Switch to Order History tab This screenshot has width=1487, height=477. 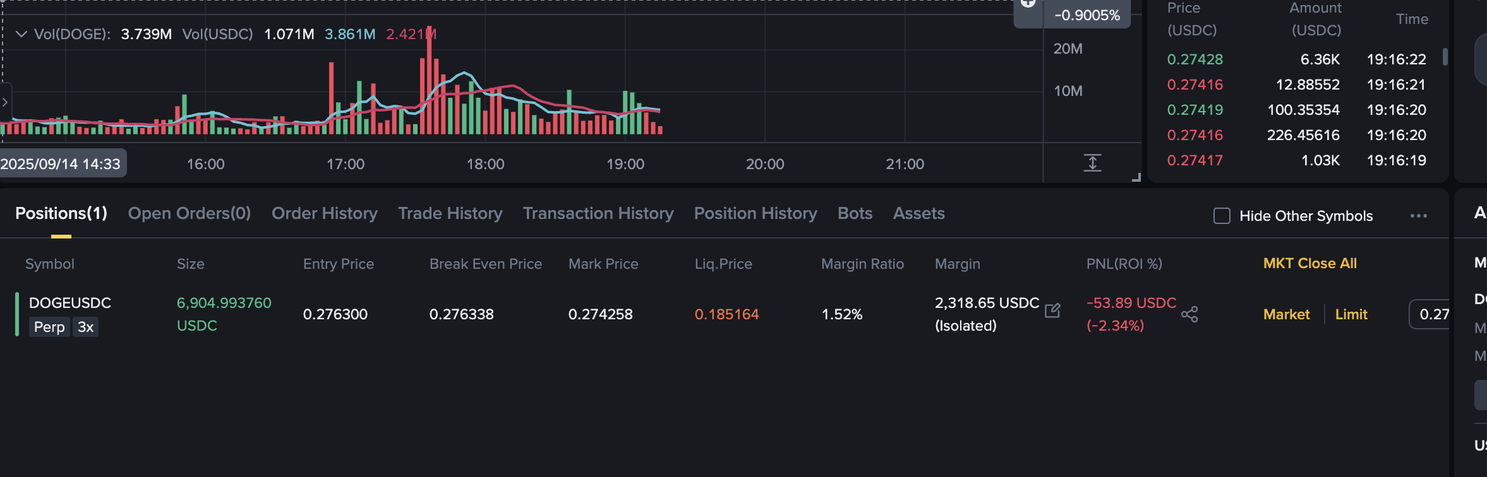coord(325,213)
